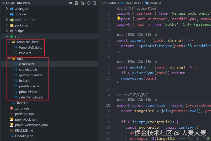The image size is (211, 141).
Task: Click the .vscode folder icon
Action: [12, 14]
